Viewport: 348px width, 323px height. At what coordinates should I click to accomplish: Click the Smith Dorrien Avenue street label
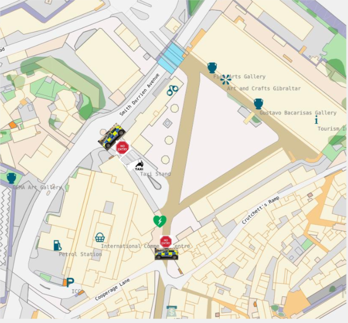pyautogui.click(x=139, y=95)
